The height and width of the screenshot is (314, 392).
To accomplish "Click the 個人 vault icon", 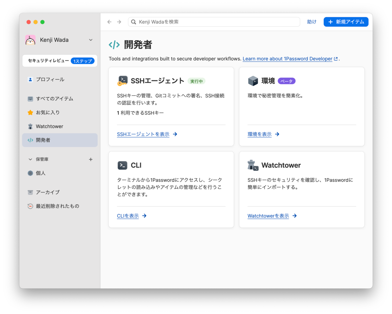I will (30, 173).
